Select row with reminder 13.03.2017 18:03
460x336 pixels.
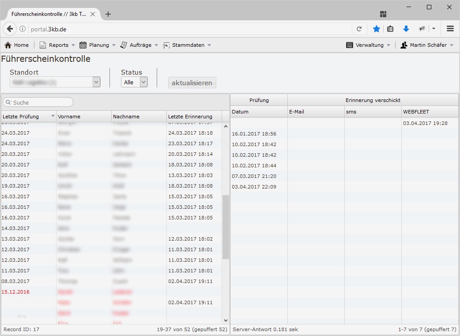(112, 175)
